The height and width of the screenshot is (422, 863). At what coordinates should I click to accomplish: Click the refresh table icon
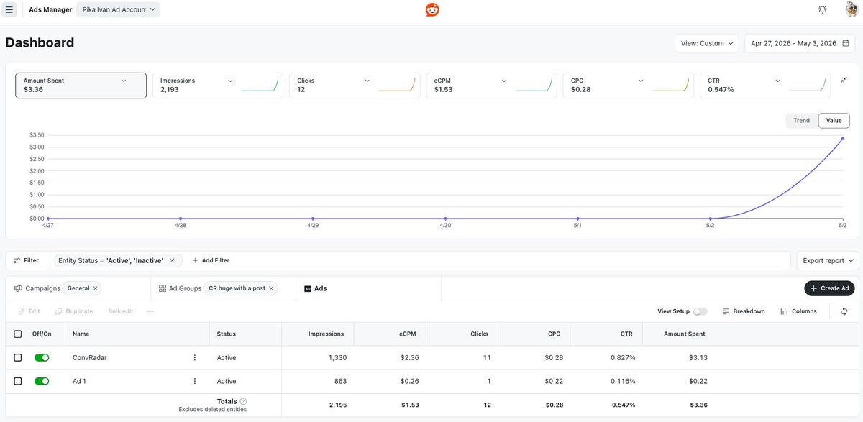click(844, 311)
